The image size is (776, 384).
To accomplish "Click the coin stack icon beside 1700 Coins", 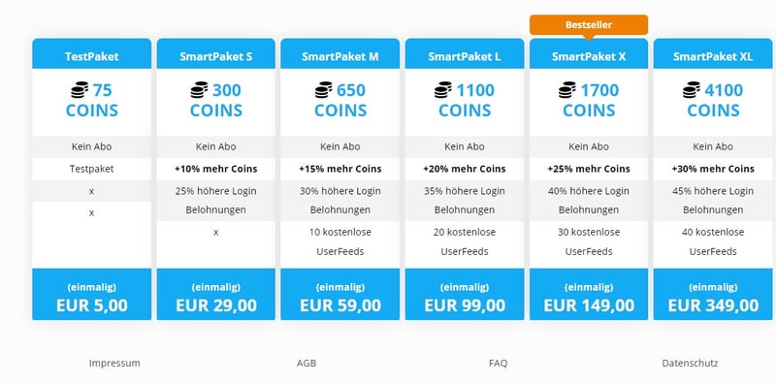I will [x=567, y=90].
